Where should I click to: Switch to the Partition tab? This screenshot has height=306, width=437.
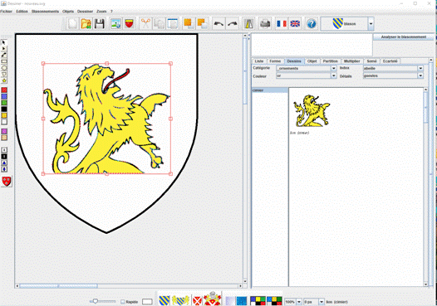pos(331,61)
